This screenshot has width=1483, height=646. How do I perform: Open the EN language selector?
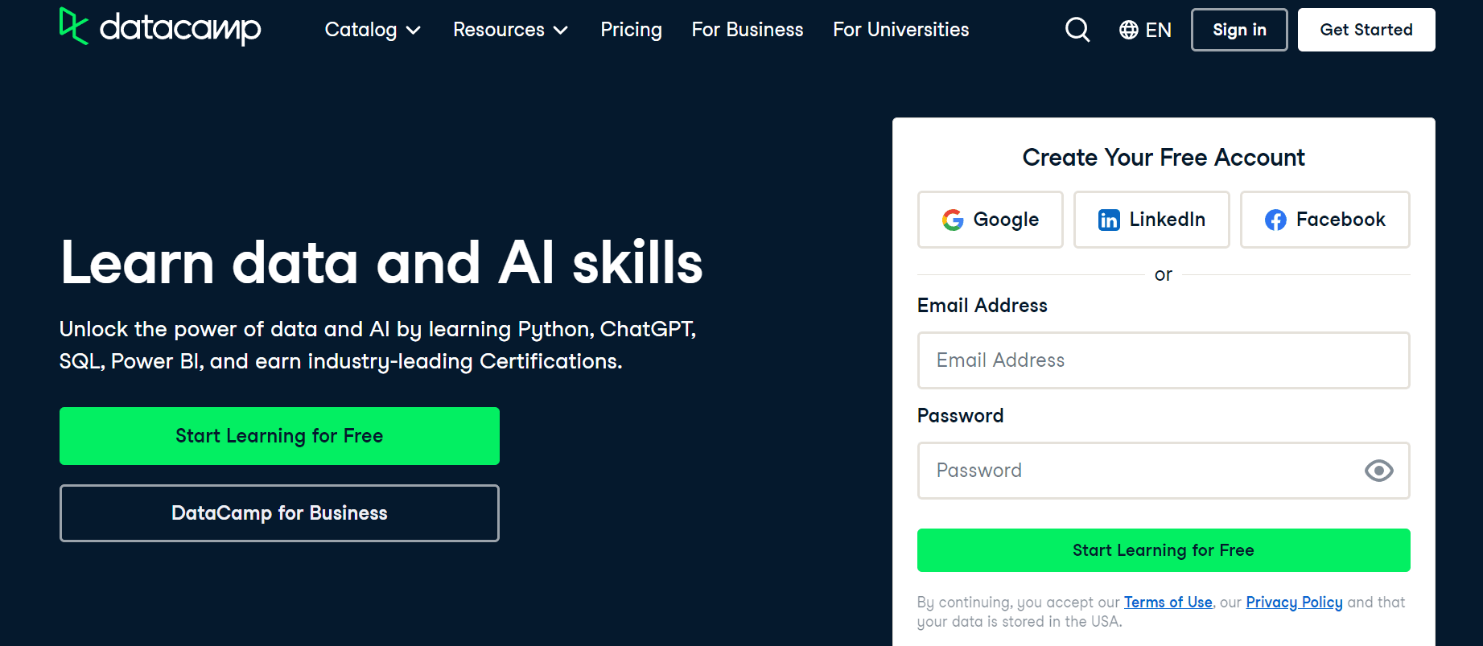point(1145,30)
